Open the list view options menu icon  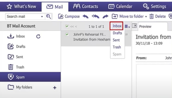click(x=127, y=26)
